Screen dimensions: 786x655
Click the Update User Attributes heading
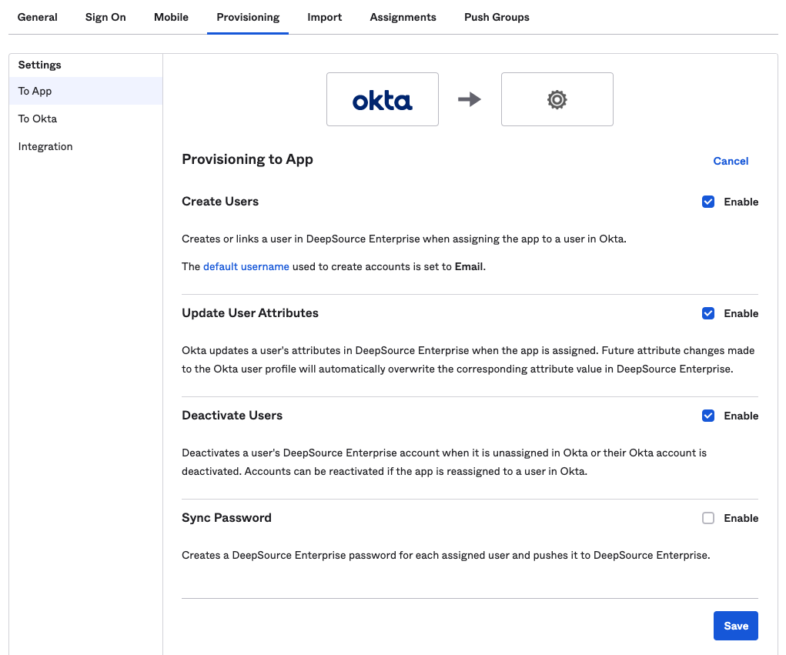(250, 313)
